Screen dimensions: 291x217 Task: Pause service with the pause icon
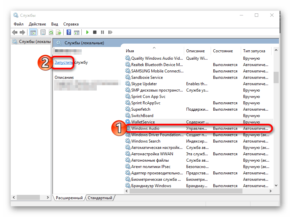tap(102, 32)
